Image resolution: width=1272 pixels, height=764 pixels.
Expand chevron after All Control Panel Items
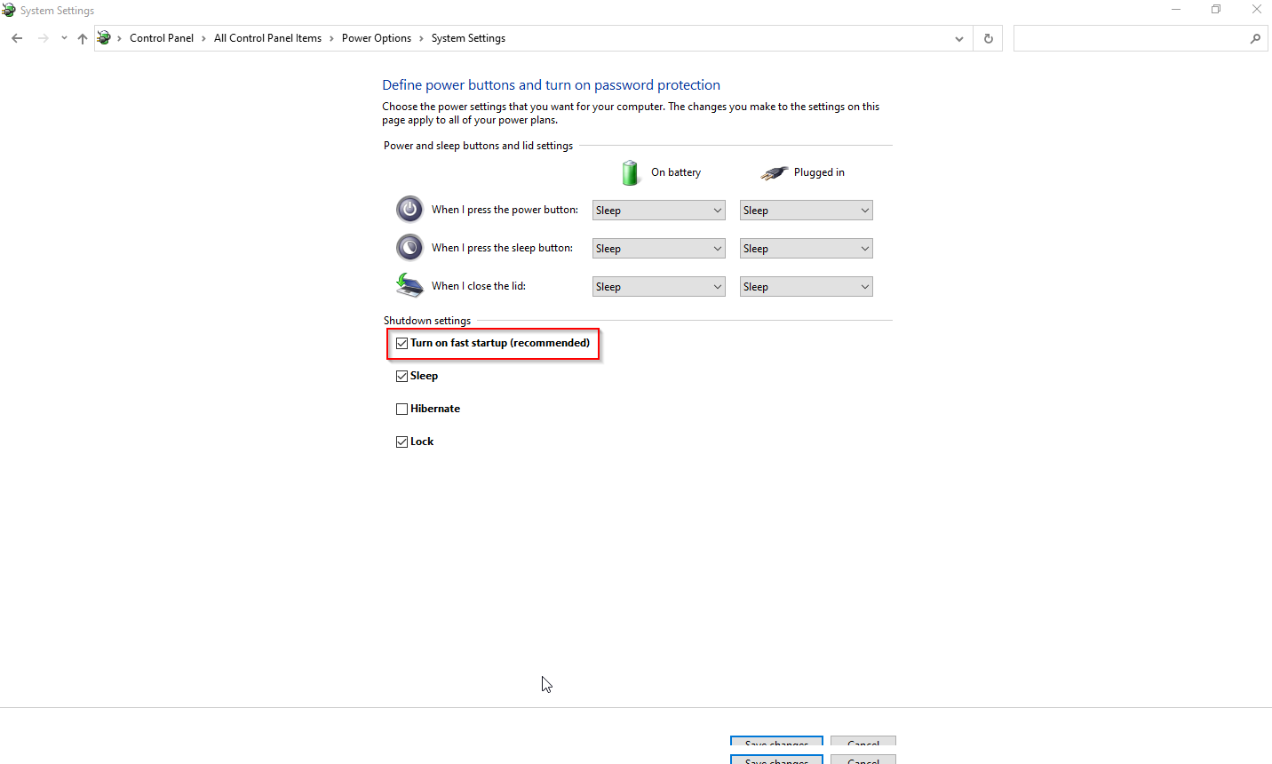pyautogui.click(x=331, y=38)
